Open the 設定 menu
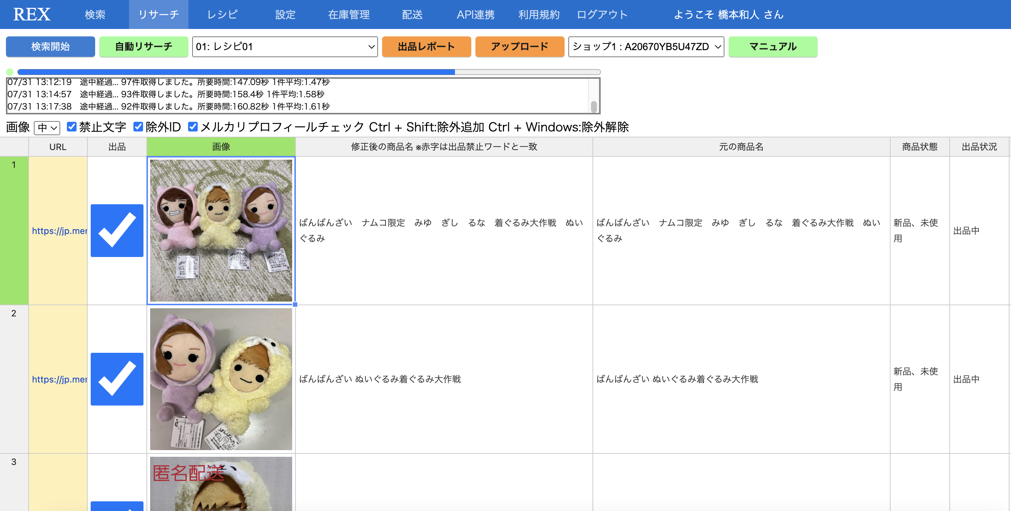 coord(285,14)
